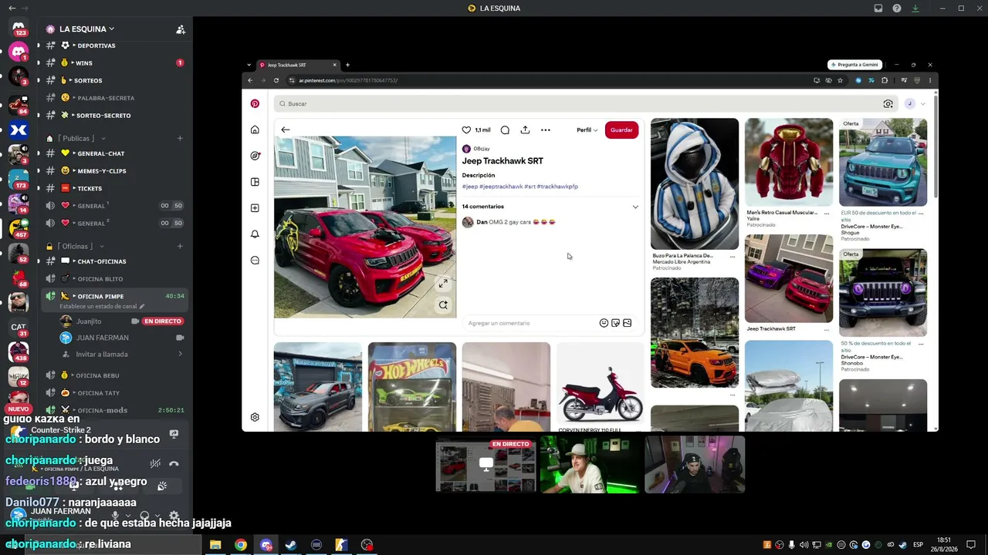This screenshot has height=555, width=988.
Task: Open File Explorer from the taskbar
Action: [x=215, y=545]
